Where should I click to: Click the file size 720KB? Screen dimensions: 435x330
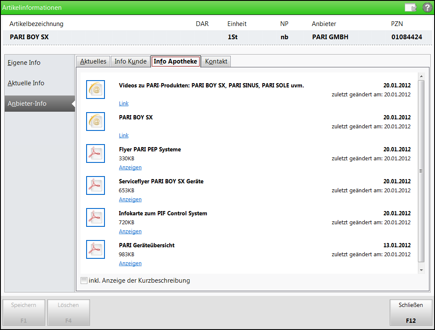click(x=127, y=223)
